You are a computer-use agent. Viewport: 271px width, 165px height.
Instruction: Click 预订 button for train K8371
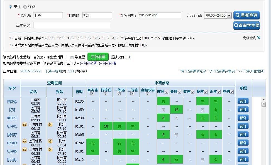tap(243, 118)
